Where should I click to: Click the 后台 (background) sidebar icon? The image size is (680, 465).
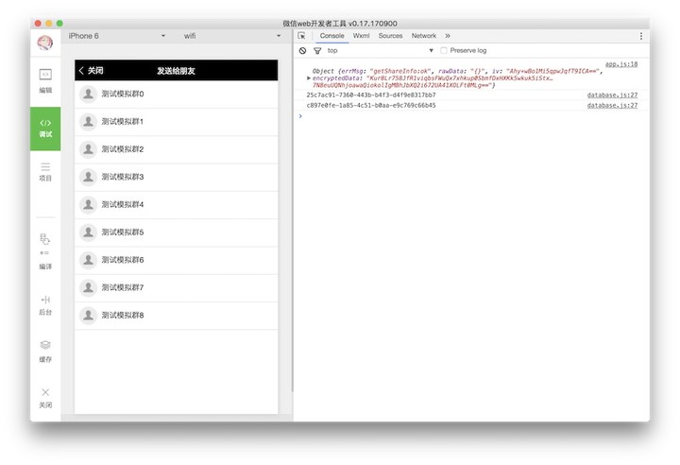pos(45,305)
